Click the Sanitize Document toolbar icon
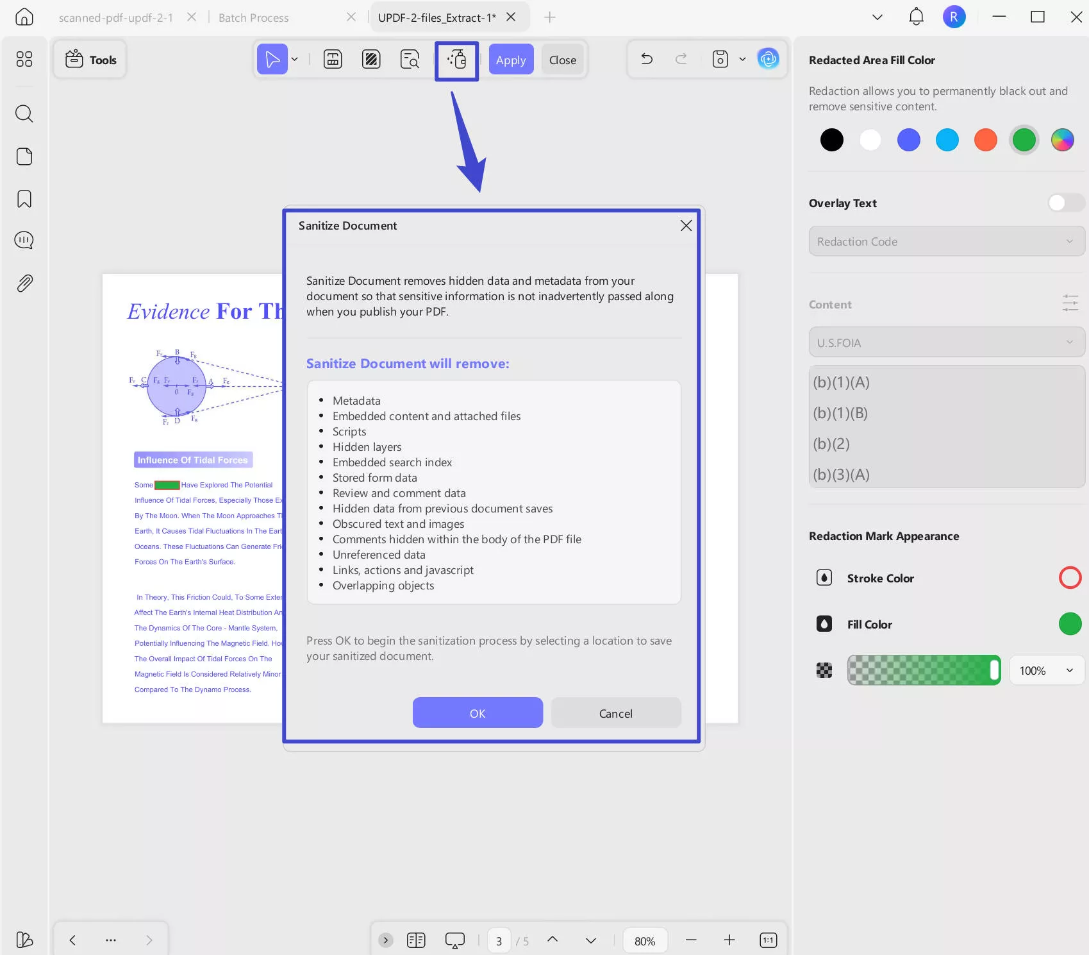 click(x=457, y=60)
